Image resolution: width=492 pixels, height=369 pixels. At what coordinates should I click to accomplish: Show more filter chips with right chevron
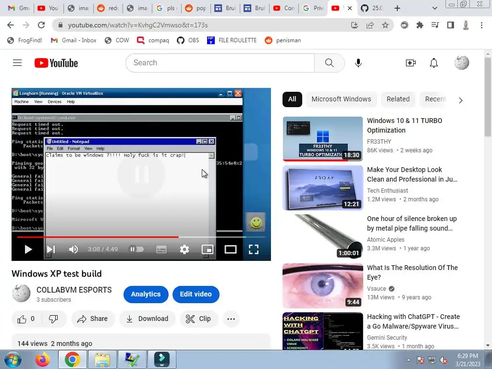[460, 100]
